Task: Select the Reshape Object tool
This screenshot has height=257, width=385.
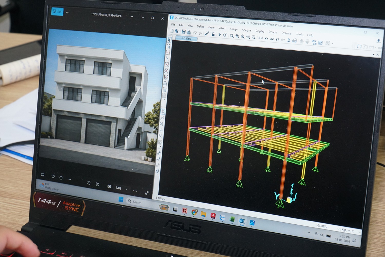Action: click(169, 46)
